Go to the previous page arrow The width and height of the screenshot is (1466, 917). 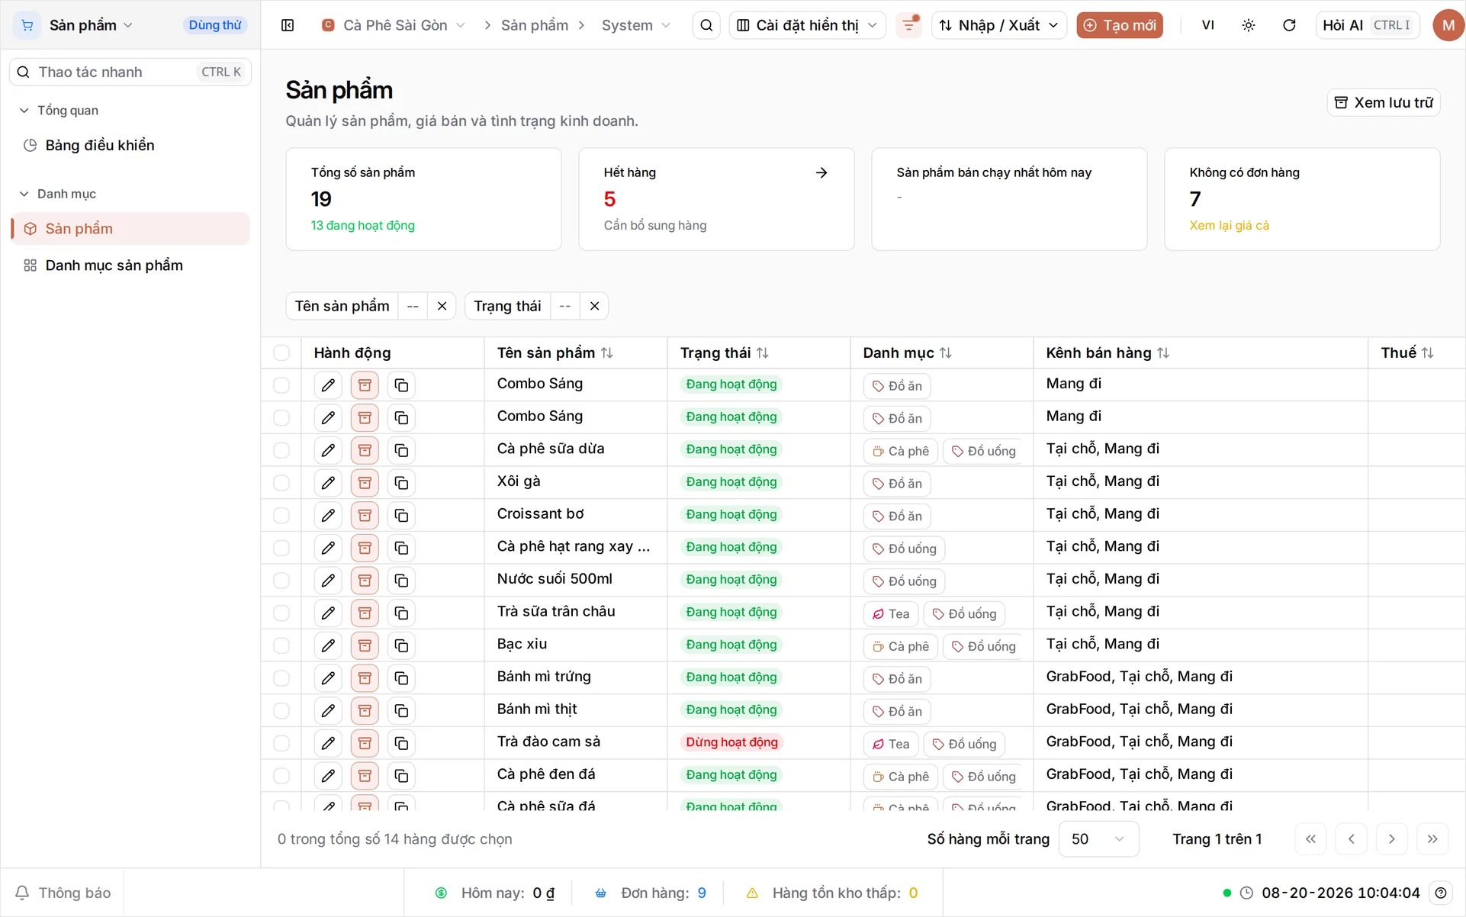tap(1351, 839)
